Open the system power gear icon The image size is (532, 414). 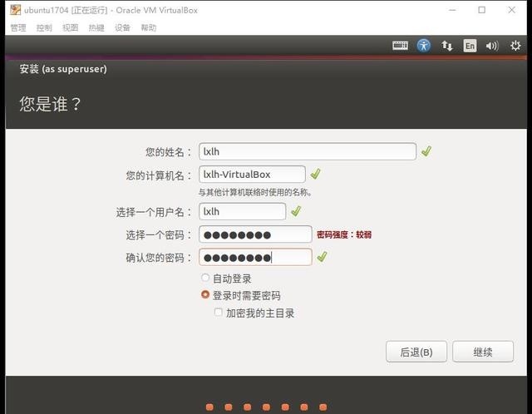tap(515, 46)
